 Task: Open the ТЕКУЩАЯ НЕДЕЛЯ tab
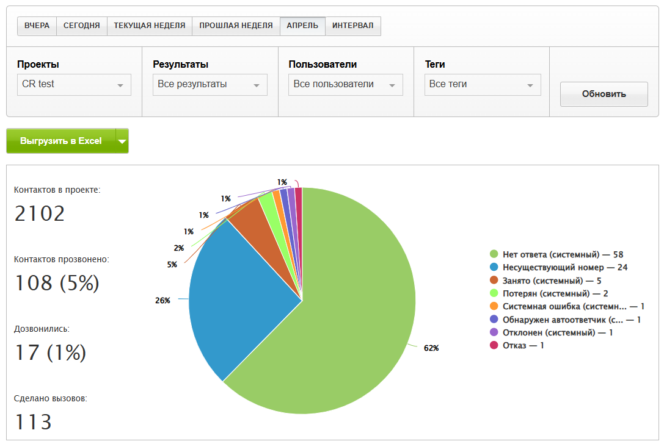pos(149,26)
